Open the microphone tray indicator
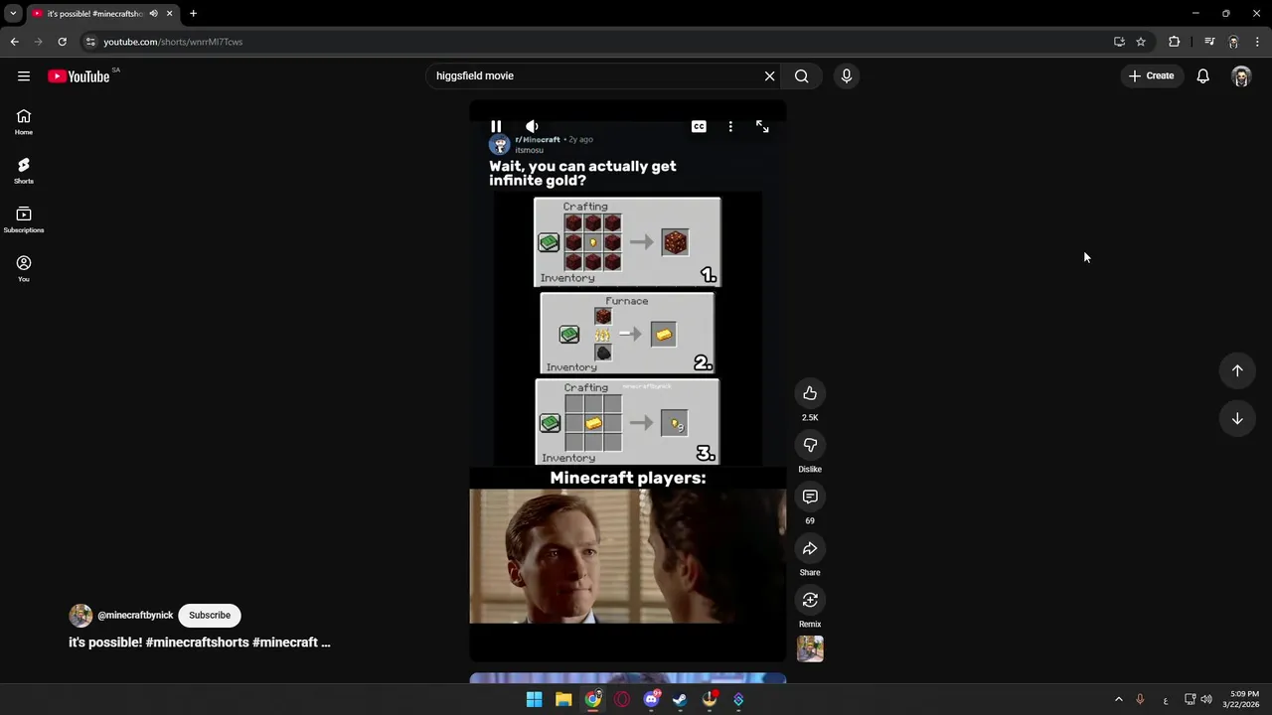1272x715 pixels. (1140, 700)
